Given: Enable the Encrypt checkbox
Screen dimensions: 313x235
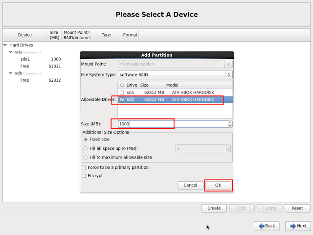Looking at the screenshot, I should pyautogui.click(x=84, y=176).
